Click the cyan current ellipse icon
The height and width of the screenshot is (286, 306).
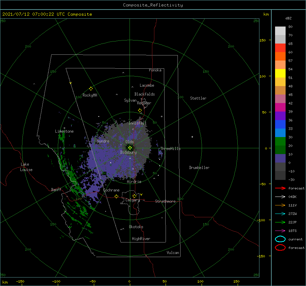pyautogui.click(x=280, y=239)
